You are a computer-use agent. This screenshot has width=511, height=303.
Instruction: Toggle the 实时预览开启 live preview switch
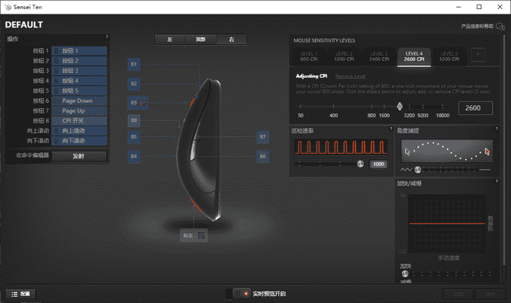tap(238, 294)
